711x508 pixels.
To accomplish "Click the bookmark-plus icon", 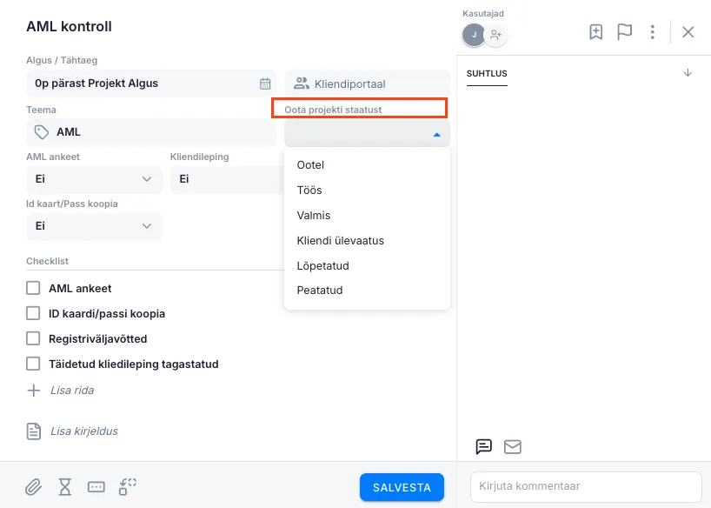I will click(x=596, y=32).
